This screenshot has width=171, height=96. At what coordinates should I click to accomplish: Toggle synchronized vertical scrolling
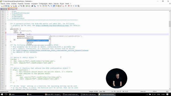pos(43,6)
